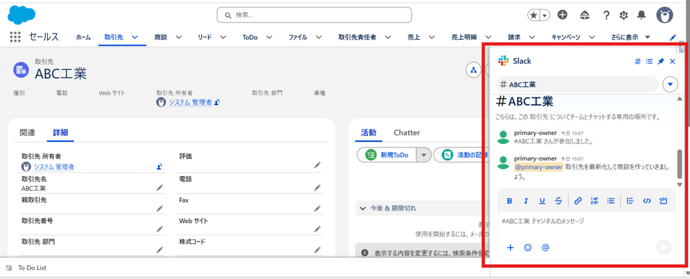690x279 pixels.
Task: Switch to 関連 tab
Action: click(x=27, y=132)
